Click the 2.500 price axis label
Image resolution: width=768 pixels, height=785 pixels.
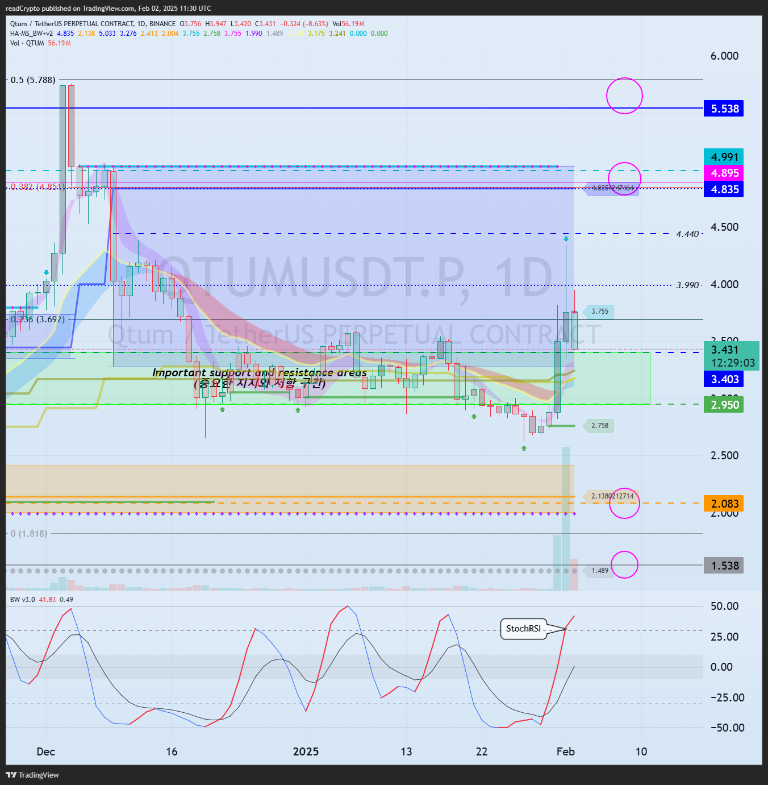724,455
